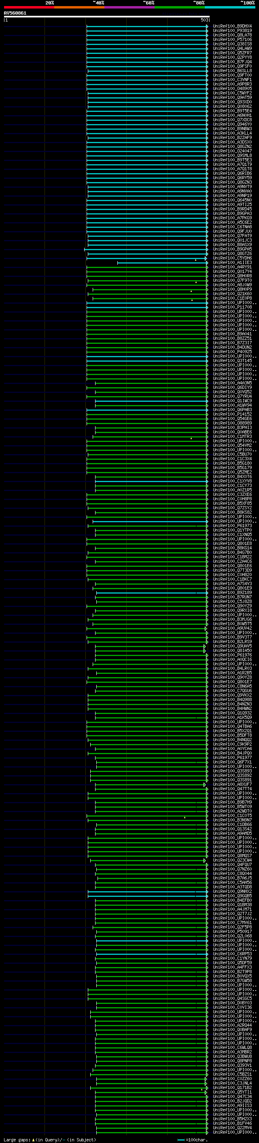Select label UniRef100_Q3T145
The height and width of the screenshot is (1143, 259).
click(x=232, y=360)
